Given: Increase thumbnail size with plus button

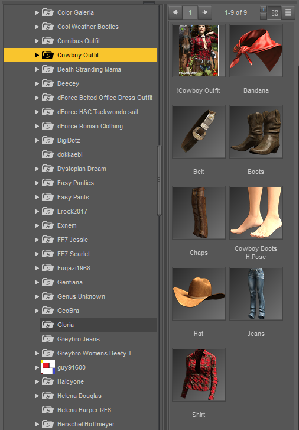Looking at the screenshot, I should pyautogui.click(x=264, y=9).
